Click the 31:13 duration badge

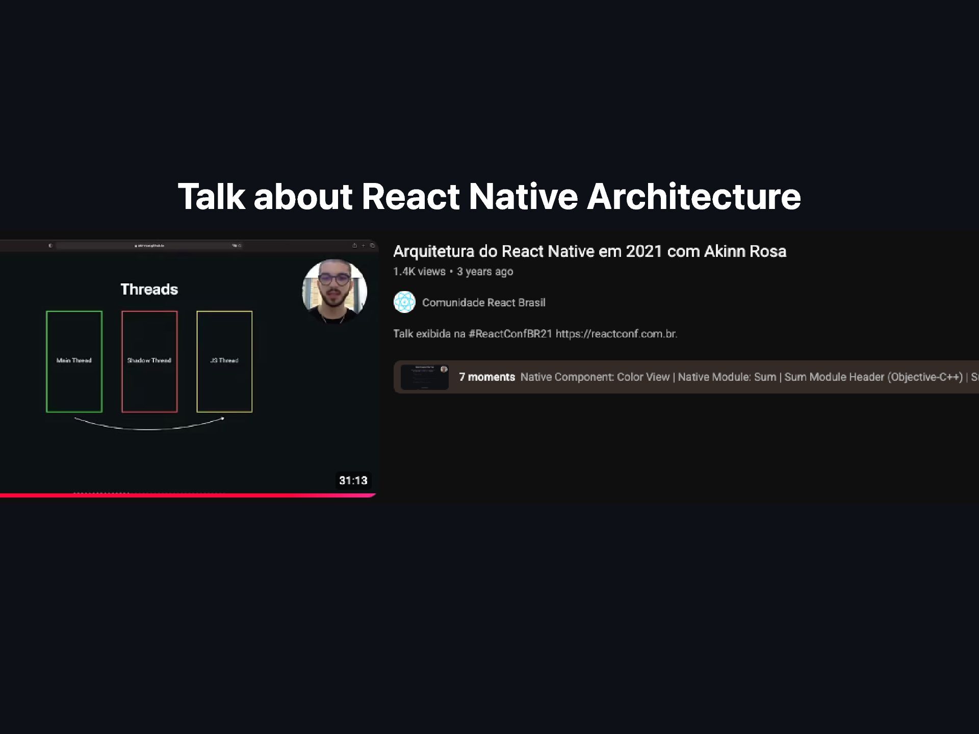[x=353, y=481]
